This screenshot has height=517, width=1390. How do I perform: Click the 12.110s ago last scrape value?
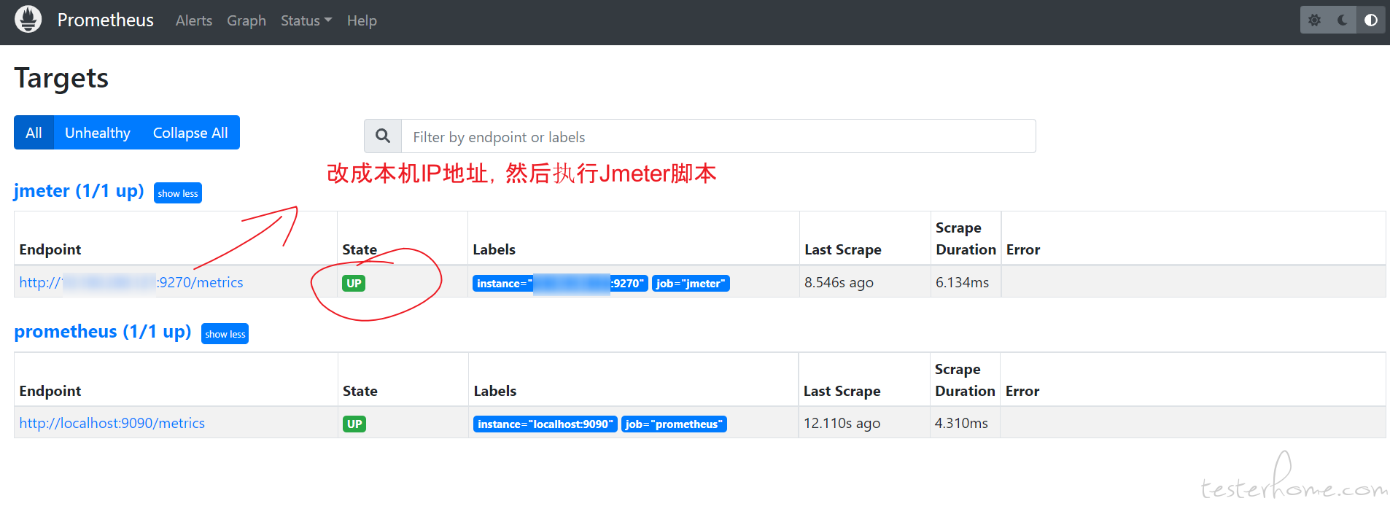tap(842, 423)
